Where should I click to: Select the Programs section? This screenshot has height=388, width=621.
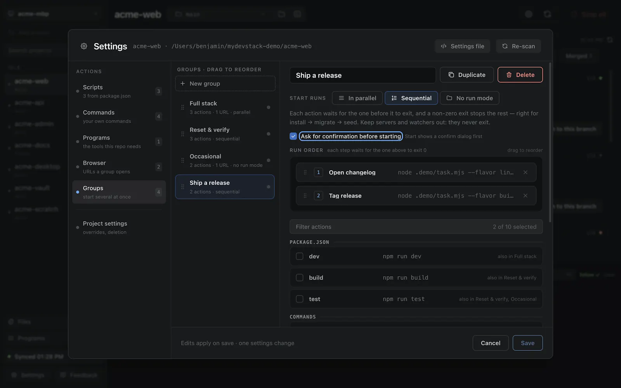click(119, 142)
